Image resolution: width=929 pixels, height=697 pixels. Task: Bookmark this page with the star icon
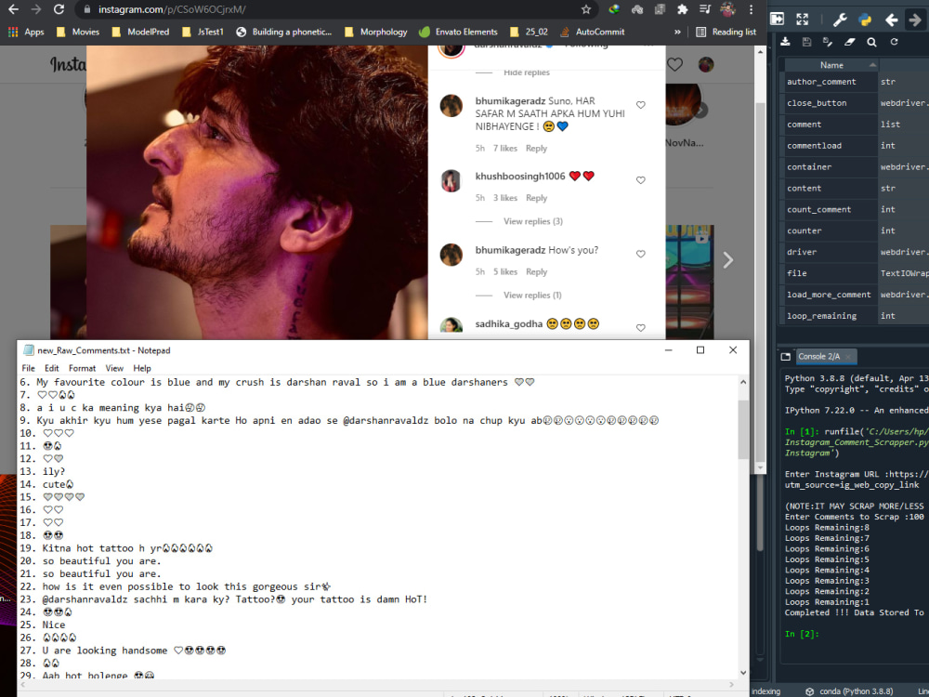tap(586, 9)
